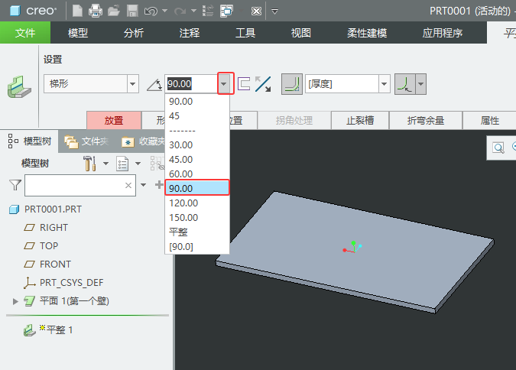
Task: Select 平整 option in angle list
Action: click(x=196, y=232)
